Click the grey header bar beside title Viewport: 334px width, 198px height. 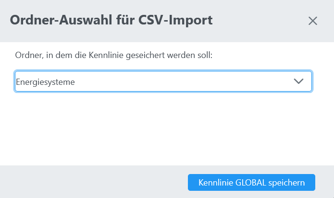coord(260,21)
